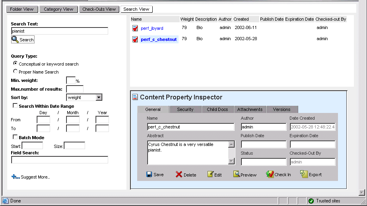Image resolution: width=367 pixels, height=206 pixels.
Task: Enable Batch Mode checkbox
Action: 15,137
